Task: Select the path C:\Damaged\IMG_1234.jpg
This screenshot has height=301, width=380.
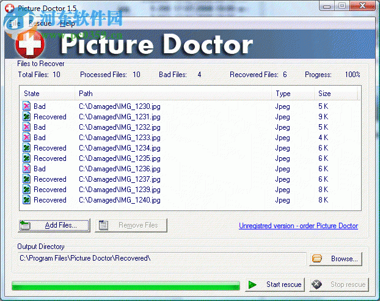Action: (x=120, y=148)
